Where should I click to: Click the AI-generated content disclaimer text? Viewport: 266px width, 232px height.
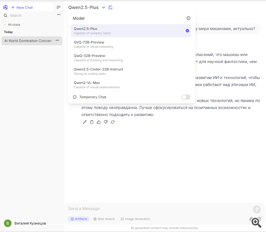pyautogui.click(x=165, y=228)
